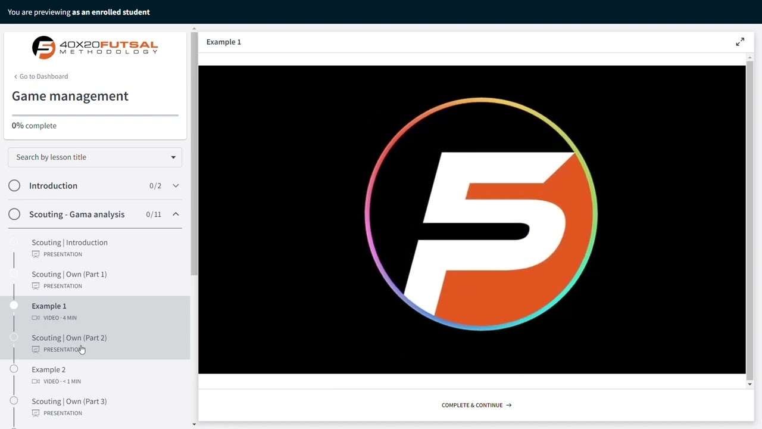This screenshot has width=762, height=429.
Task: Click the Go to Dashboard link
Action: tap(40, 76)
